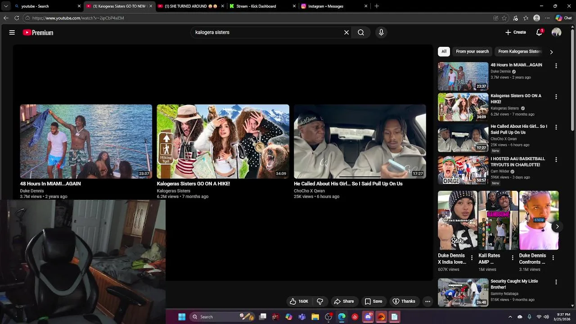The height and width of the screenshot is (324, 576).
Task: Open File Explorer from the taskbar
Action: click(315, 317)
